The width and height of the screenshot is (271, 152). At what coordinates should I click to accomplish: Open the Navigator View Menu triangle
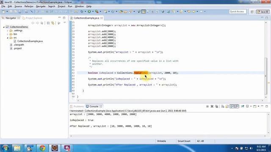[65, 23]
